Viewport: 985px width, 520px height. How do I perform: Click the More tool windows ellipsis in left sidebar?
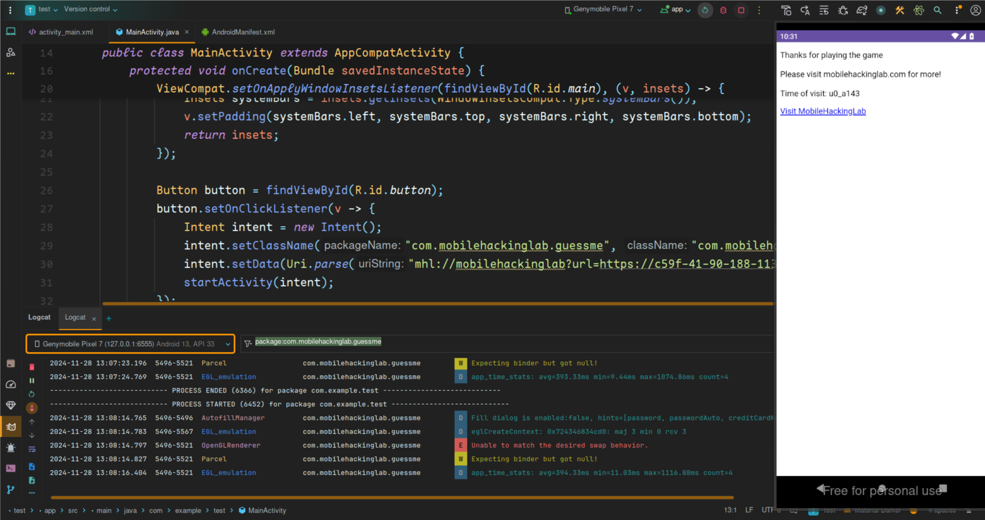click(x=11, y=73)
